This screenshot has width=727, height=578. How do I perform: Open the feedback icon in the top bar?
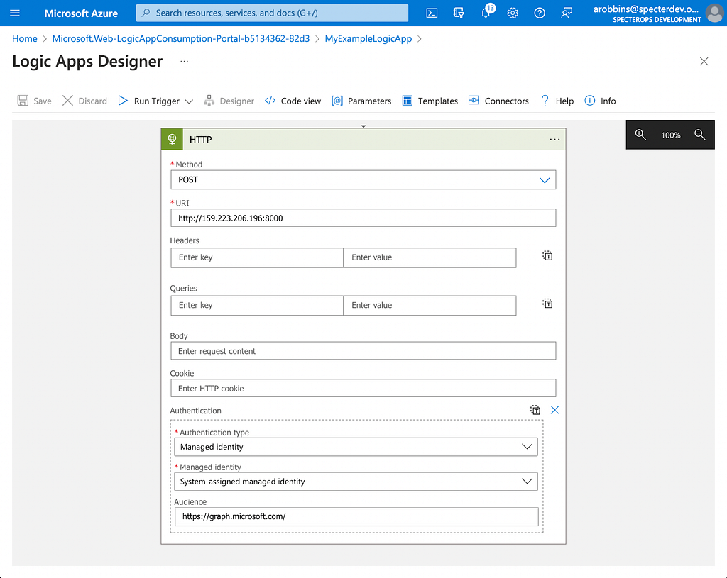pos(566,13)
